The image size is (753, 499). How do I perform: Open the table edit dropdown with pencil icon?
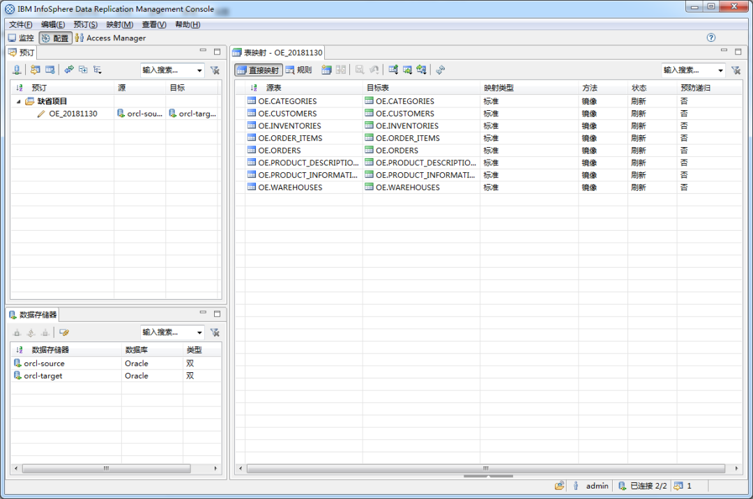click(393, 70)
